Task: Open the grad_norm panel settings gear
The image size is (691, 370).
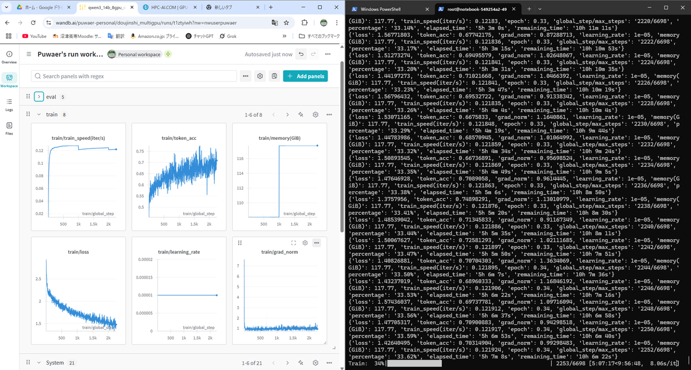Action: point(305,243)
